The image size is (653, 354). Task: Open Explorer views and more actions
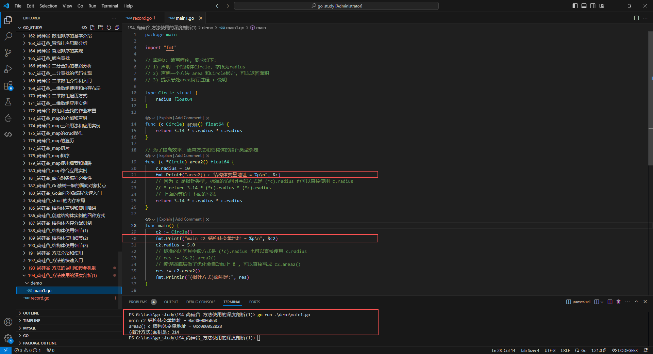114,18
